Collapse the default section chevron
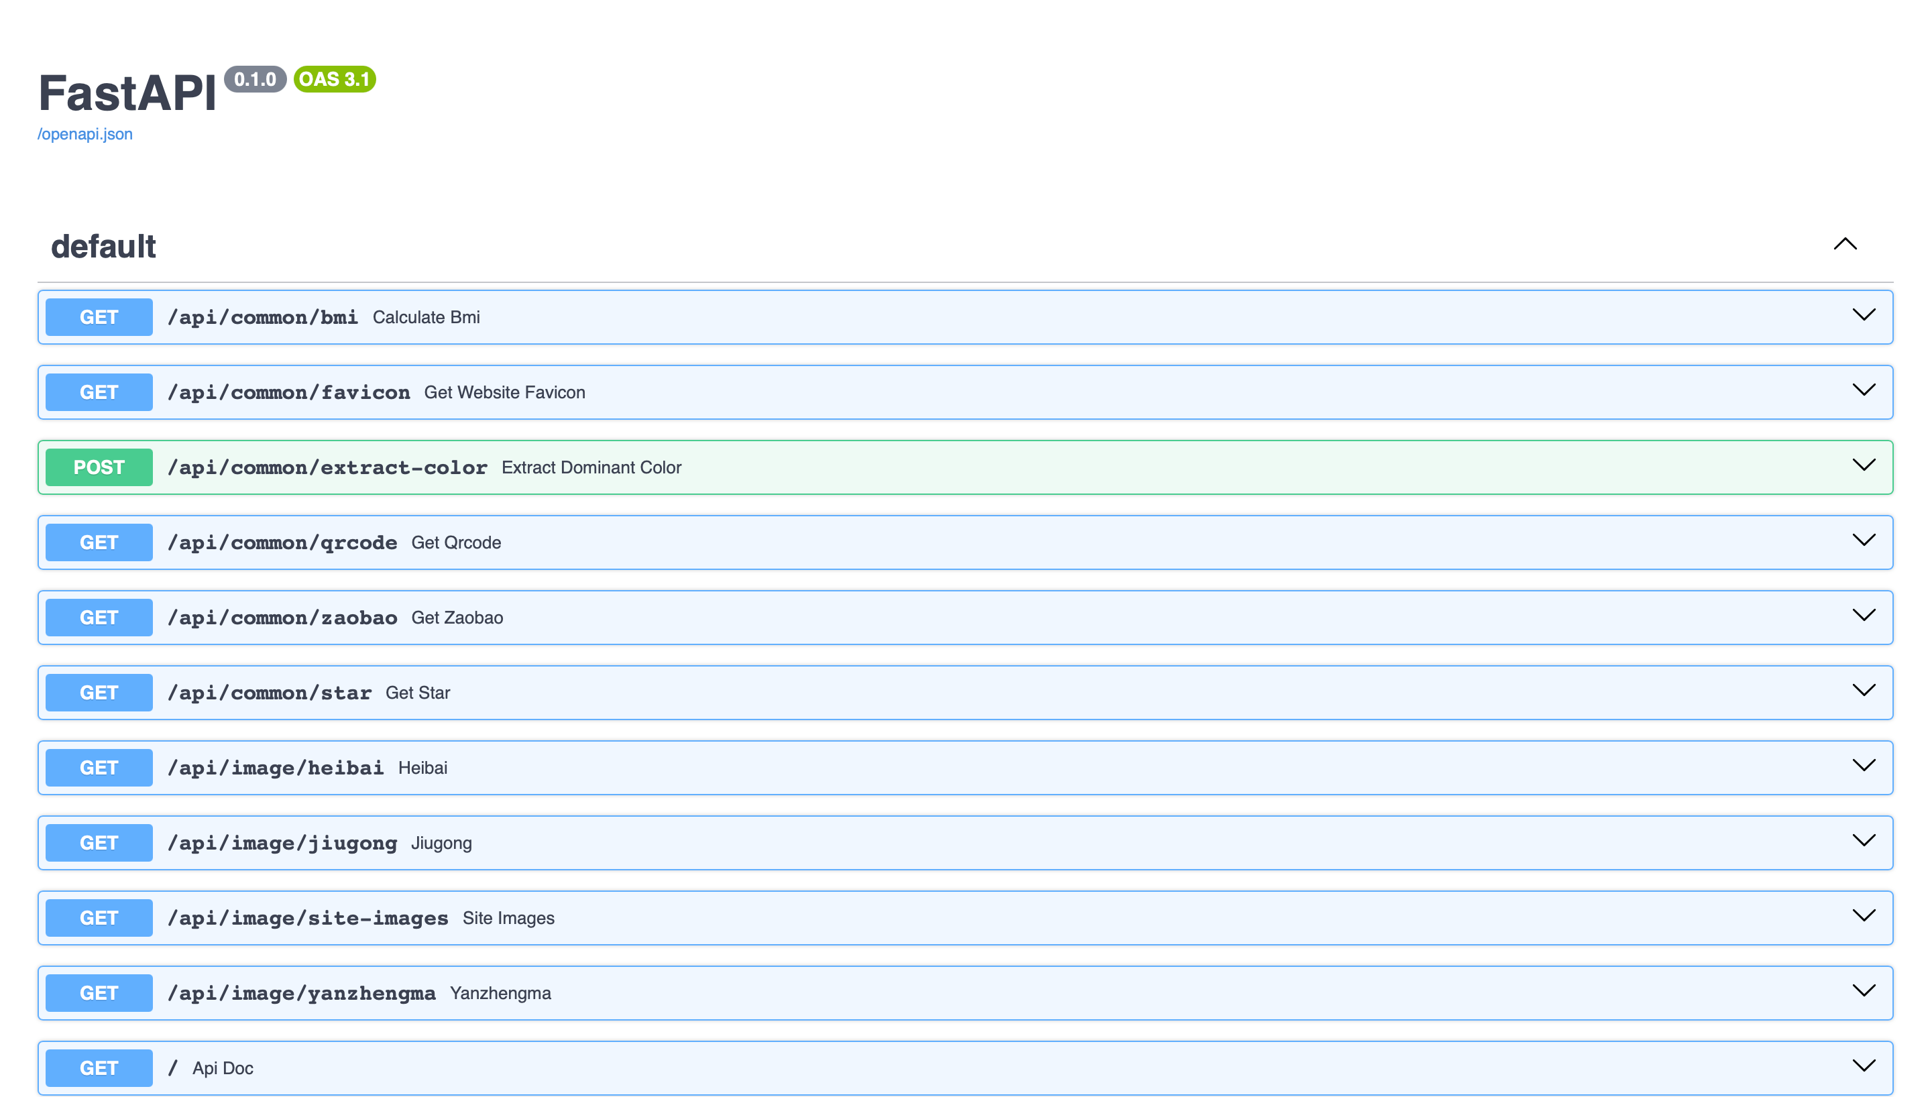 pos(1845,244)
